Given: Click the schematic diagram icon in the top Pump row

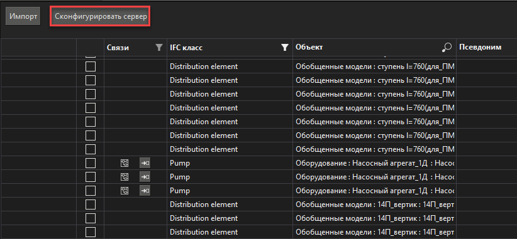Looking at the screenshot, I should [125, 163].
